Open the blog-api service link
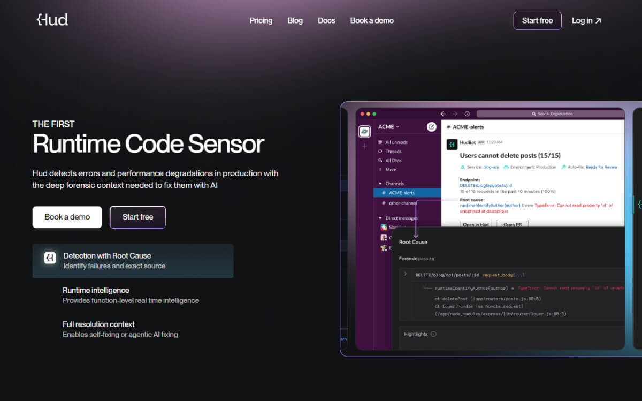642x401 pixels. [490, 167]
